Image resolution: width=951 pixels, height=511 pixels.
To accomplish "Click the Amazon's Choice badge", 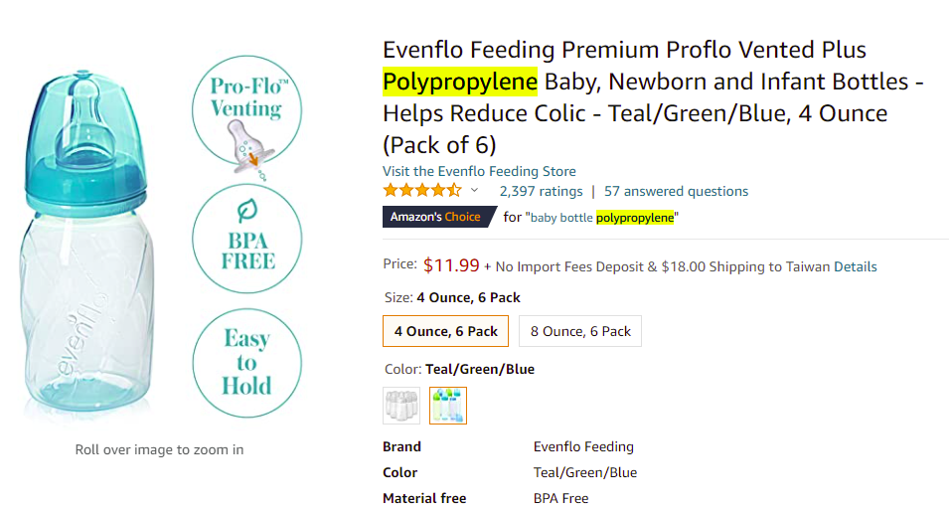I will (x=435, y=217).
